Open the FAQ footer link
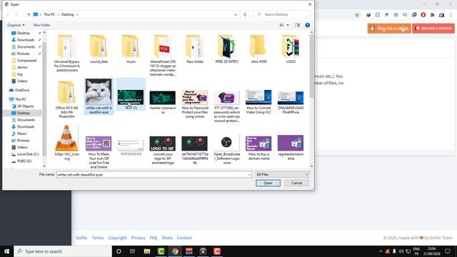457x257 pixels. tap(154, 238)
